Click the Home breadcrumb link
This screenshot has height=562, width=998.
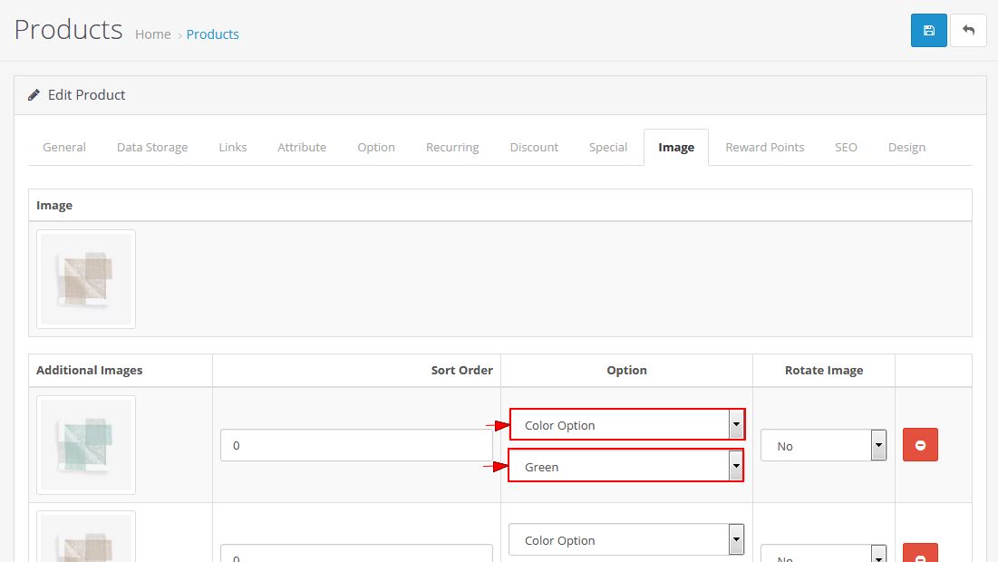click(153, 34)
